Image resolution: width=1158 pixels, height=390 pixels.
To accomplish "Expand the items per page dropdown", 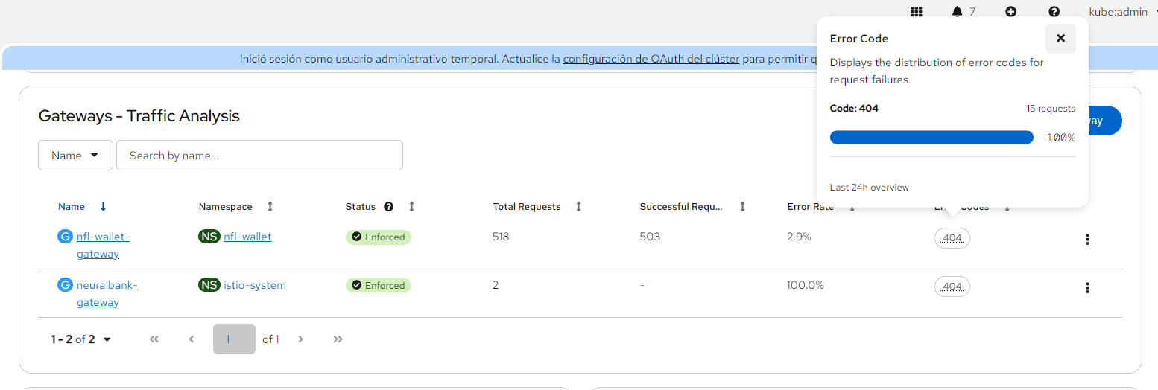I will pyautogui.click(x=81, y=339).
